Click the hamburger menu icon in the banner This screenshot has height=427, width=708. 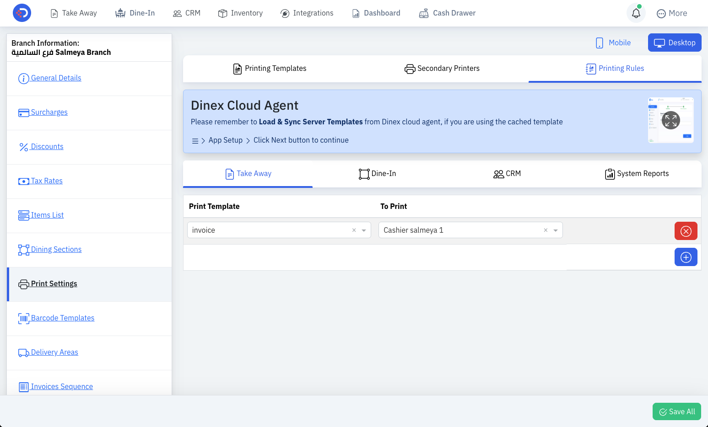pos(195,141)
